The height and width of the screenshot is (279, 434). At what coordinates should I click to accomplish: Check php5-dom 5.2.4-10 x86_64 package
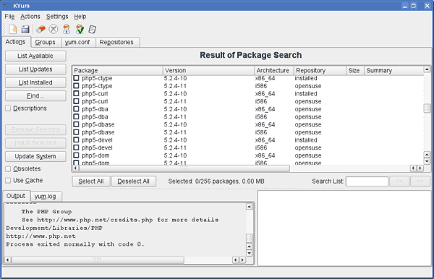76,155
